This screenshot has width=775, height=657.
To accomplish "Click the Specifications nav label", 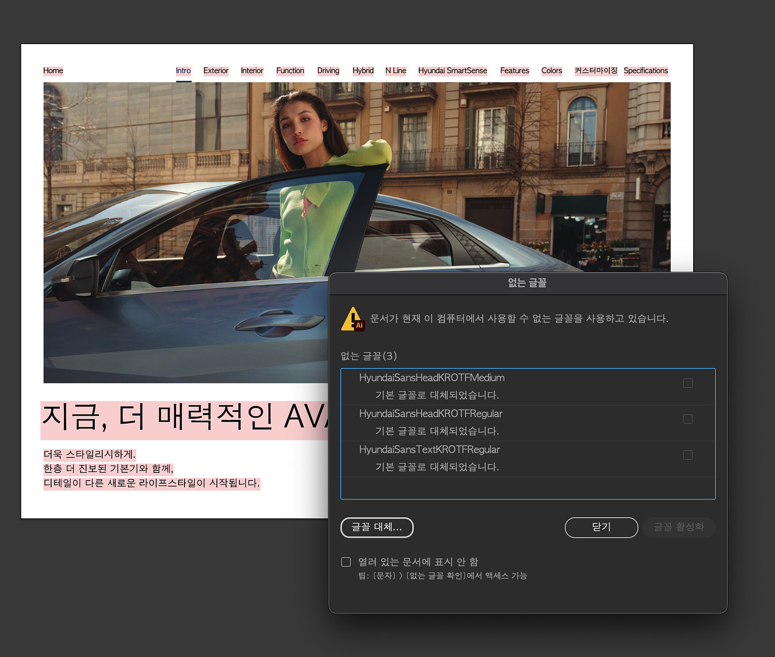I will click(645, 71).
